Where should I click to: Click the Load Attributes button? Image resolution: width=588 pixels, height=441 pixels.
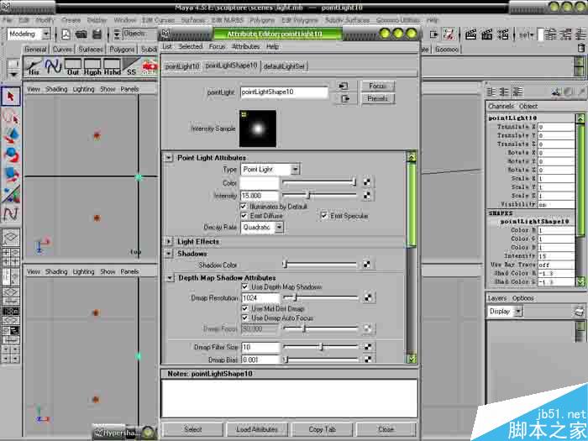click(257, 429)
